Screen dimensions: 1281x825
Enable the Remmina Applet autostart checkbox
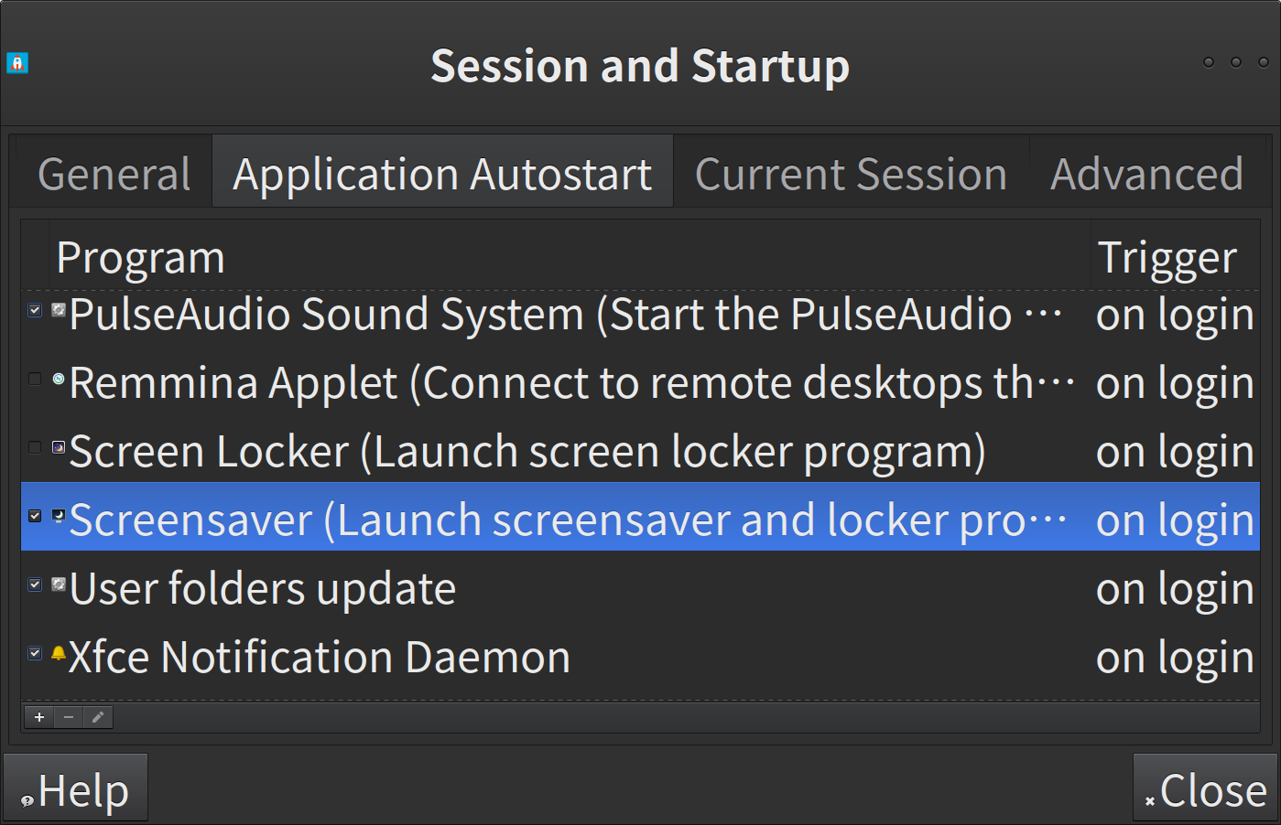click(35, 379)
